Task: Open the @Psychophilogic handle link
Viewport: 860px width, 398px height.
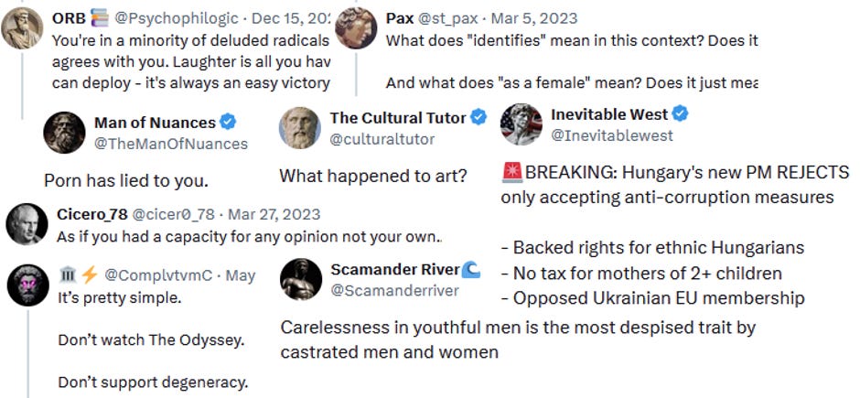Action: click(176, 18)
